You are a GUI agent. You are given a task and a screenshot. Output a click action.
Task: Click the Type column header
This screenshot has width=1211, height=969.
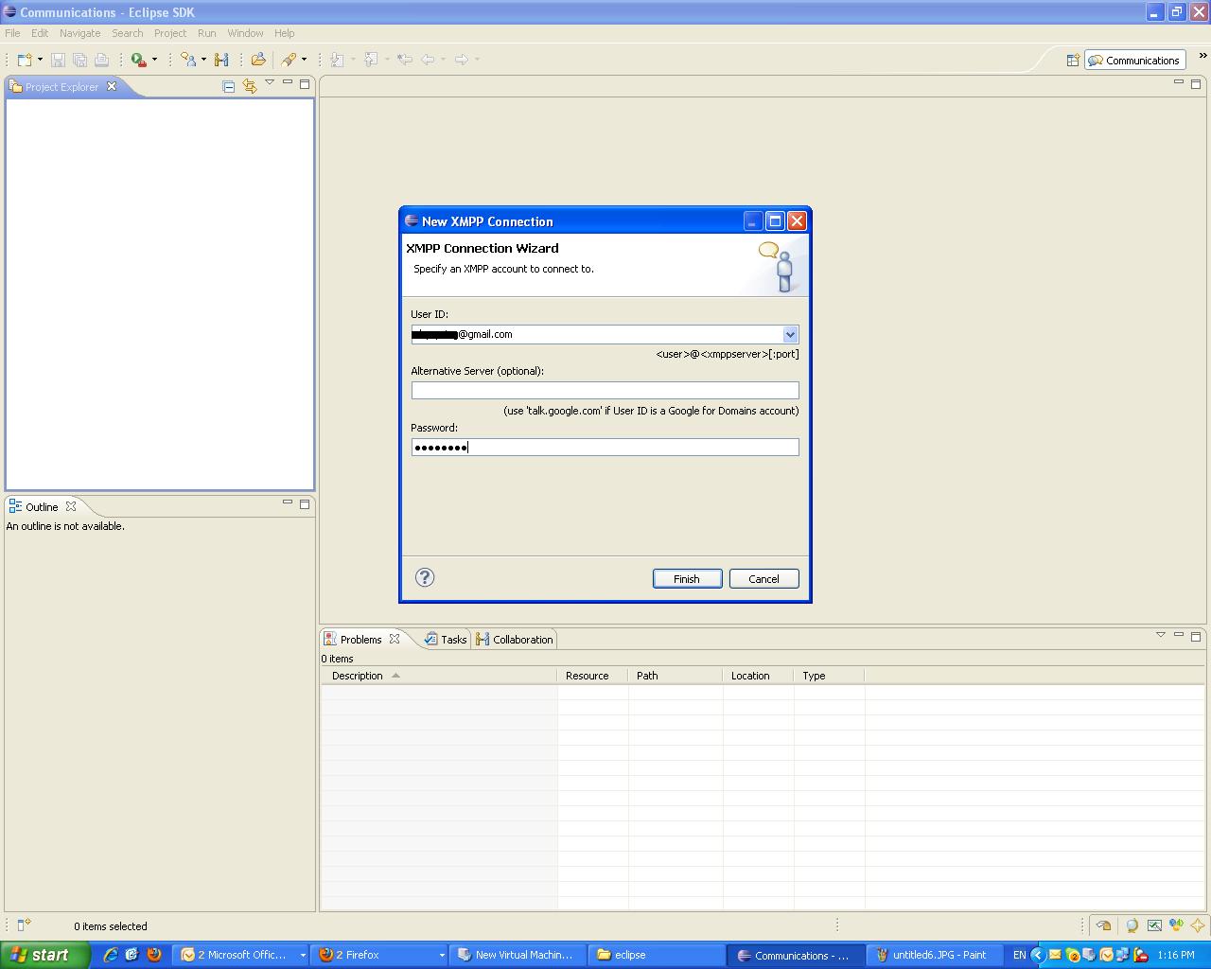click(x=830, y=676)
